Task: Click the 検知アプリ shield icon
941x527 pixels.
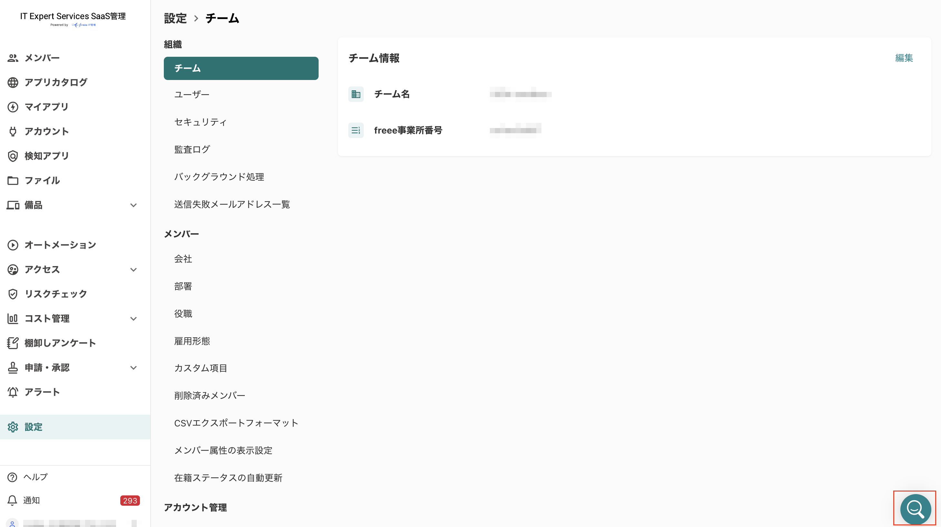Action: (13, 156)
